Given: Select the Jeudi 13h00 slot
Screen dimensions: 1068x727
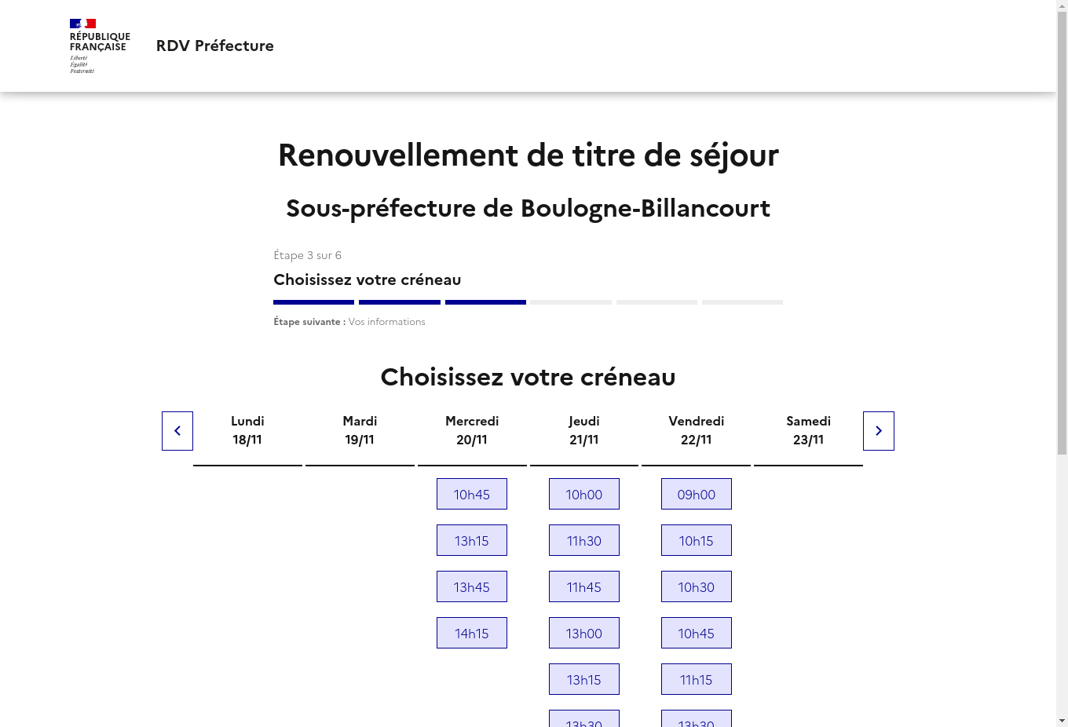Looking at the screenshot, I should coord(584,633).
